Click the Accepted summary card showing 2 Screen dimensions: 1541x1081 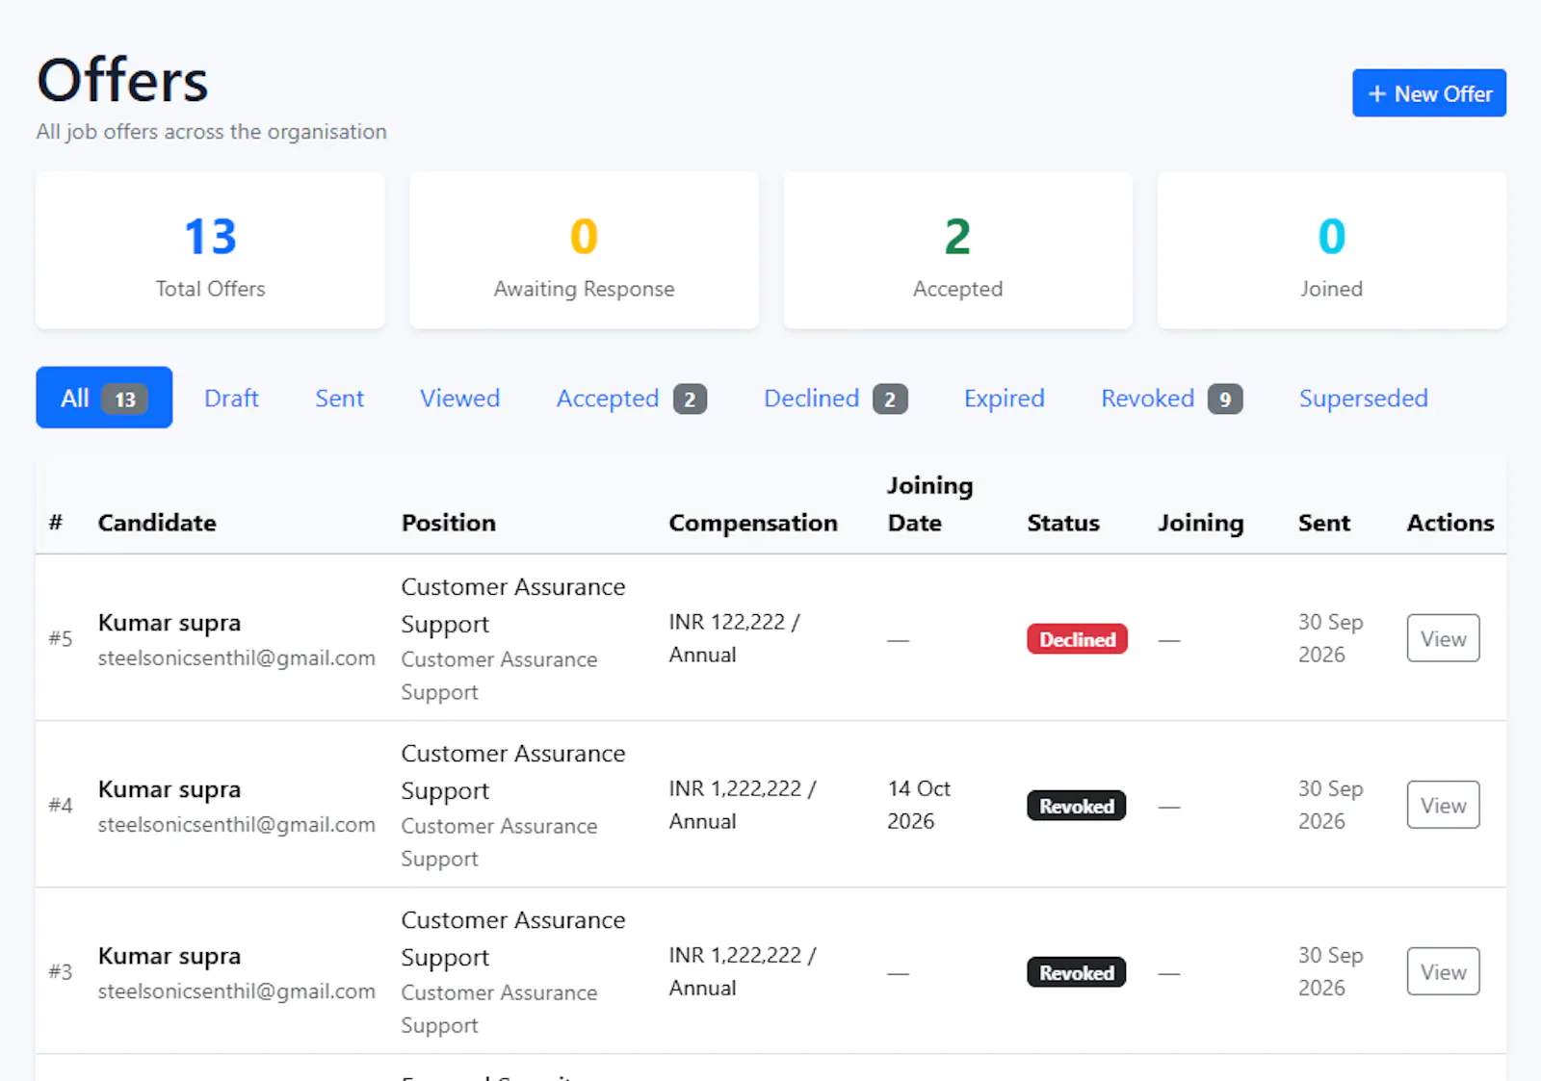(x=957, y=250)
